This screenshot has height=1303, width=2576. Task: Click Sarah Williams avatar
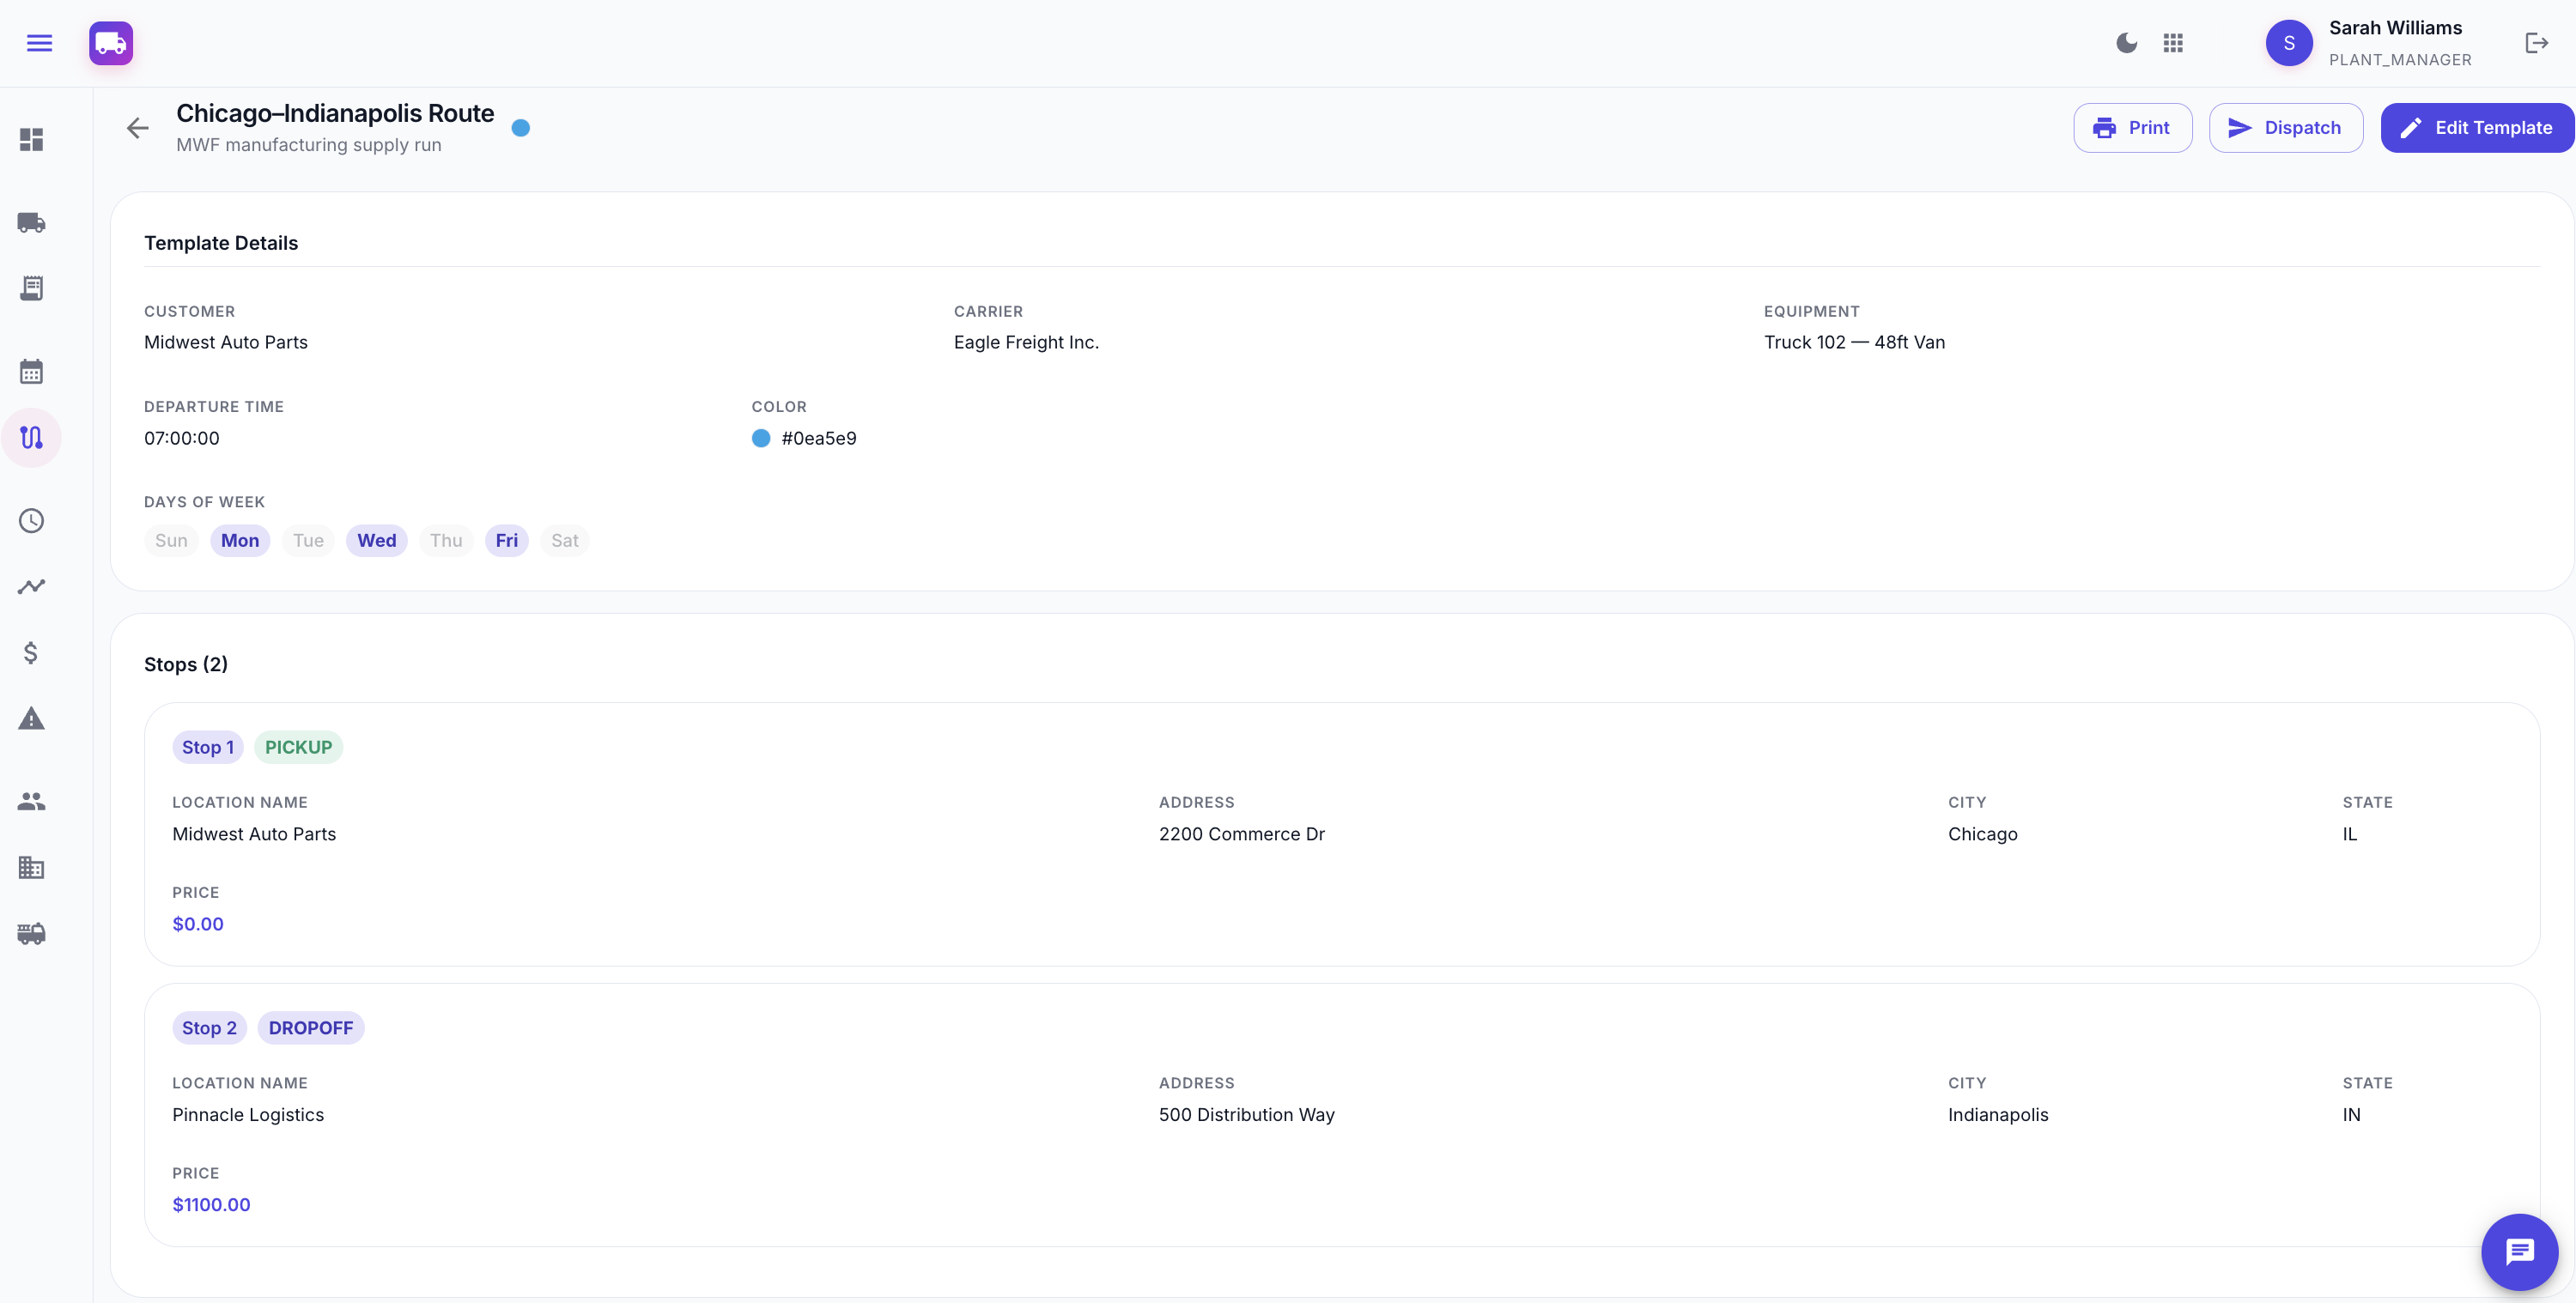tap(2288, 43)
